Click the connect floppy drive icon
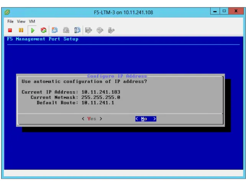Viewport: 246px width, 181px height. (89, 30)
